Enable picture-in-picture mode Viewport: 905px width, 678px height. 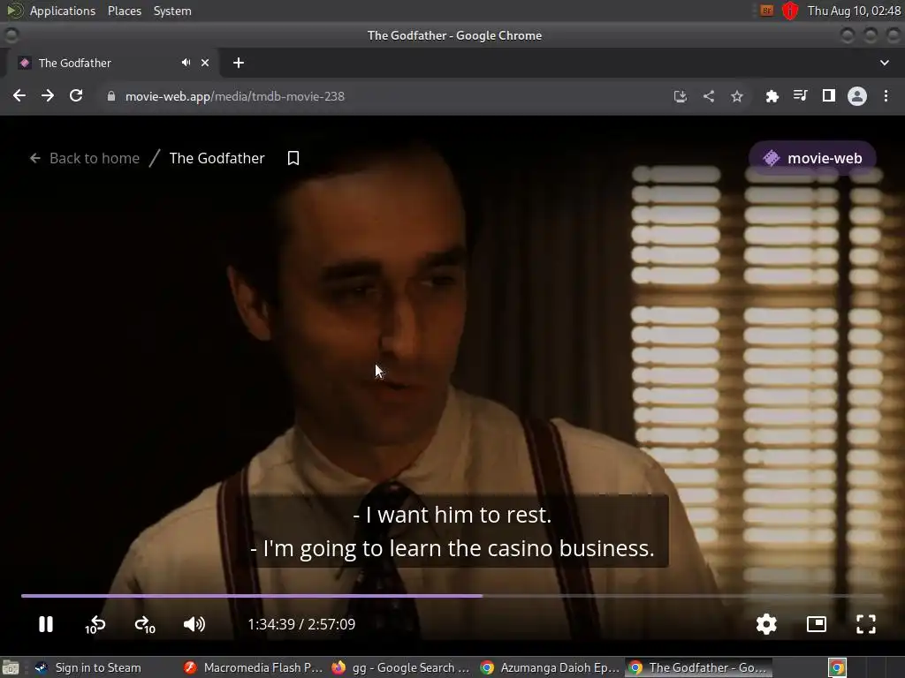(x=816, y=624)
